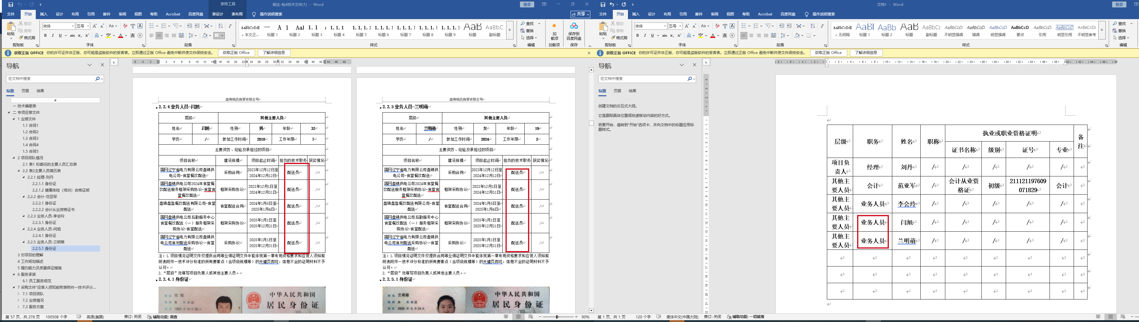Toggle Bold in the left window ribbon
The image size is (1139, 322).
click(x=45, y=36)
